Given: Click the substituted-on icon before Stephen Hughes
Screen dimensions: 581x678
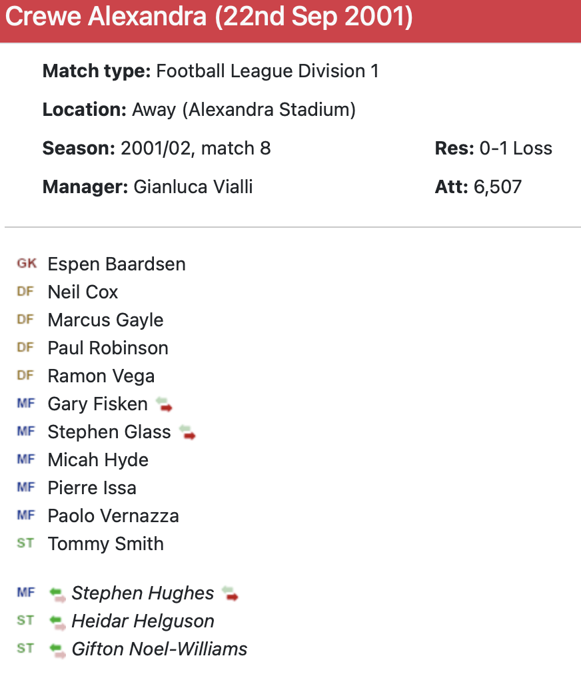Looking at the screenshot, I should pyautogui.click(x=57, y=593).
